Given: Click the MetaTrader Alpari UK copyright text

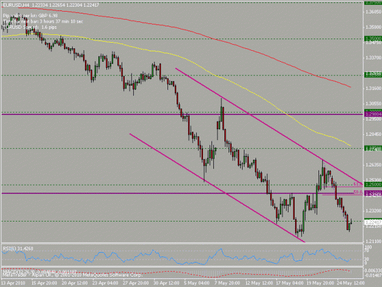Looking at the screenshot, I should 72,275.
